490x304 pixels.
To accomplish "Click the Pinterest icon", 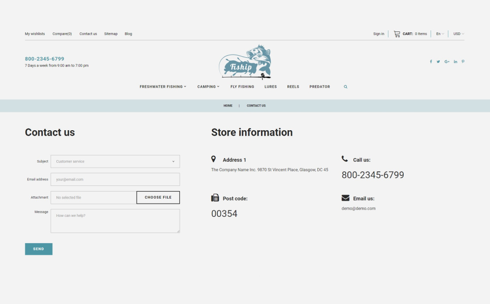I will pyautogui.click(x=463, y=62).
